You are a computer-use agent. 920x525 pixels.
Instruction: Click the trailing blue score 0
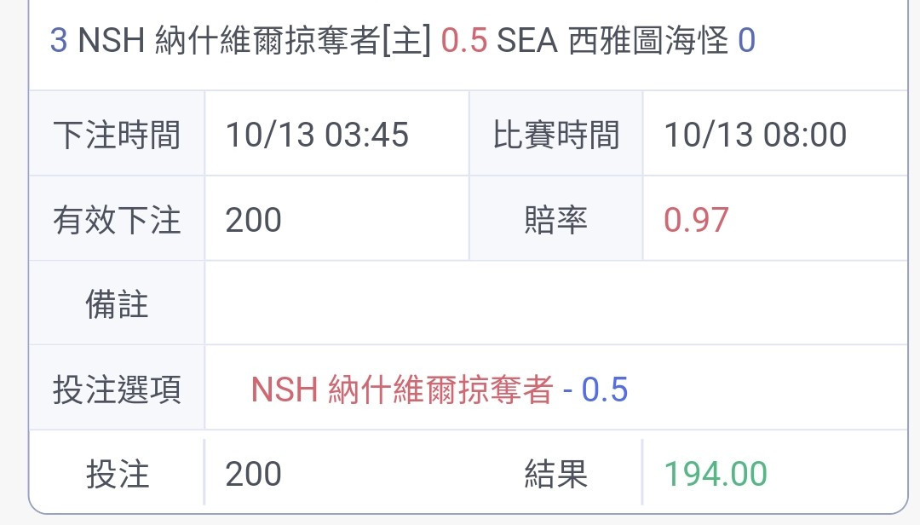[746, 41]
